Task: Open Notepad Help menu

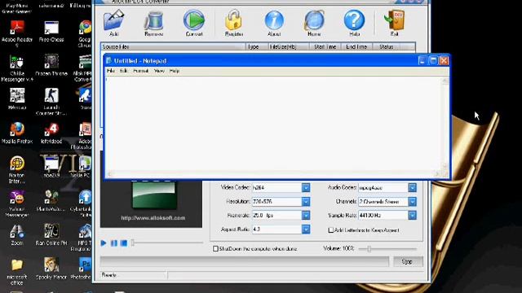Action: [x=174, y=71]
